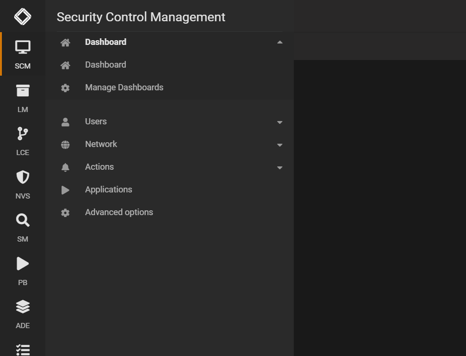Open the NVS shield module

coord(23,177)
